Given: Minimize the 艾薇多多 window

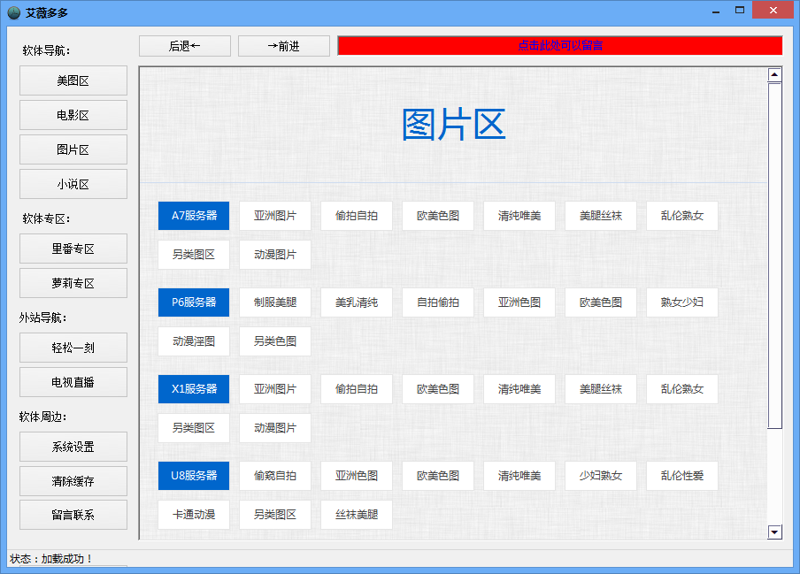Looking at the screenshot, I should [716, 11].
